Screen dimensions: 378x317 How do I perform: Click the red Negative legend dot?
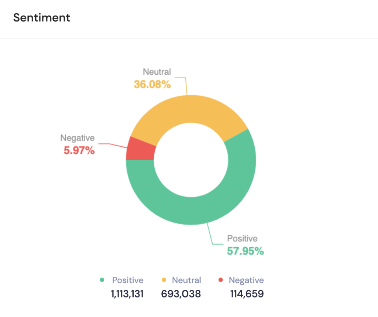point(221,280)
